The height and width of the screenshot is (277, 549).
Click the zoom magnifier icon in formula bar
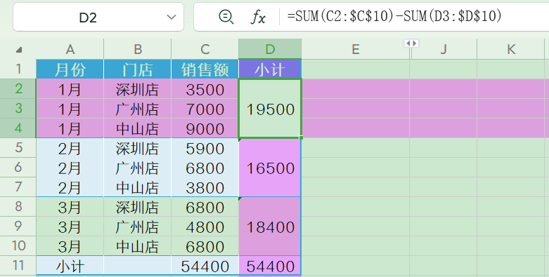click(x=226, y=17)
